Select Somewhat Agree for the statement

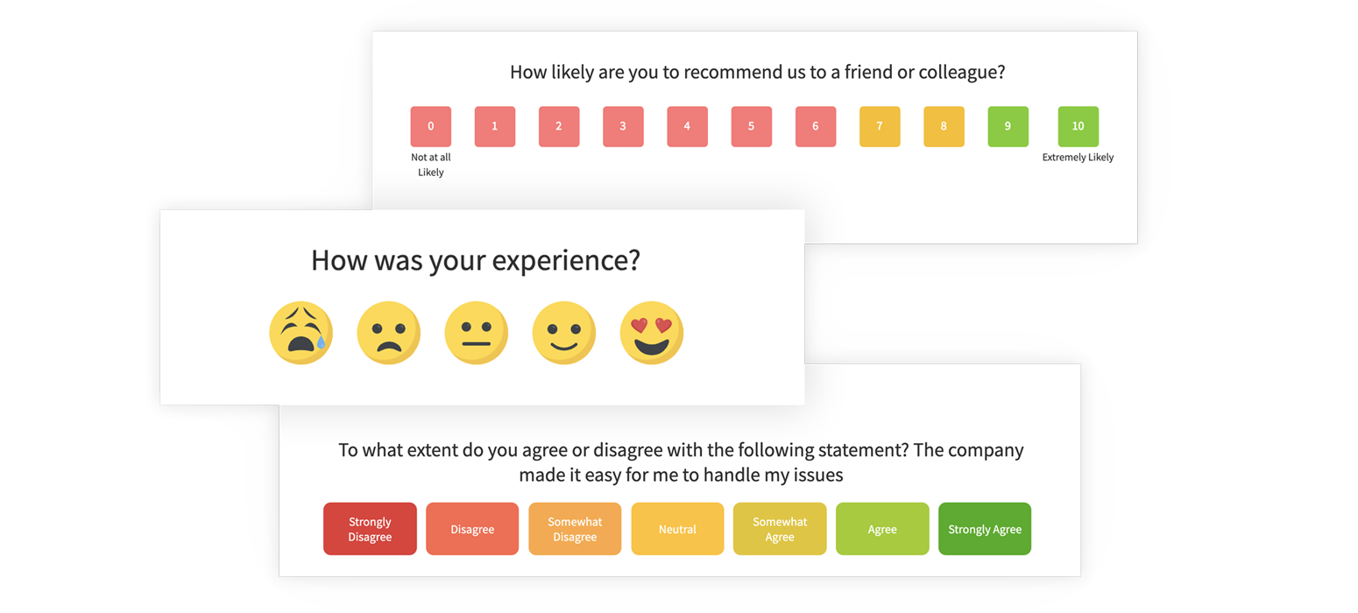[780, 528]
